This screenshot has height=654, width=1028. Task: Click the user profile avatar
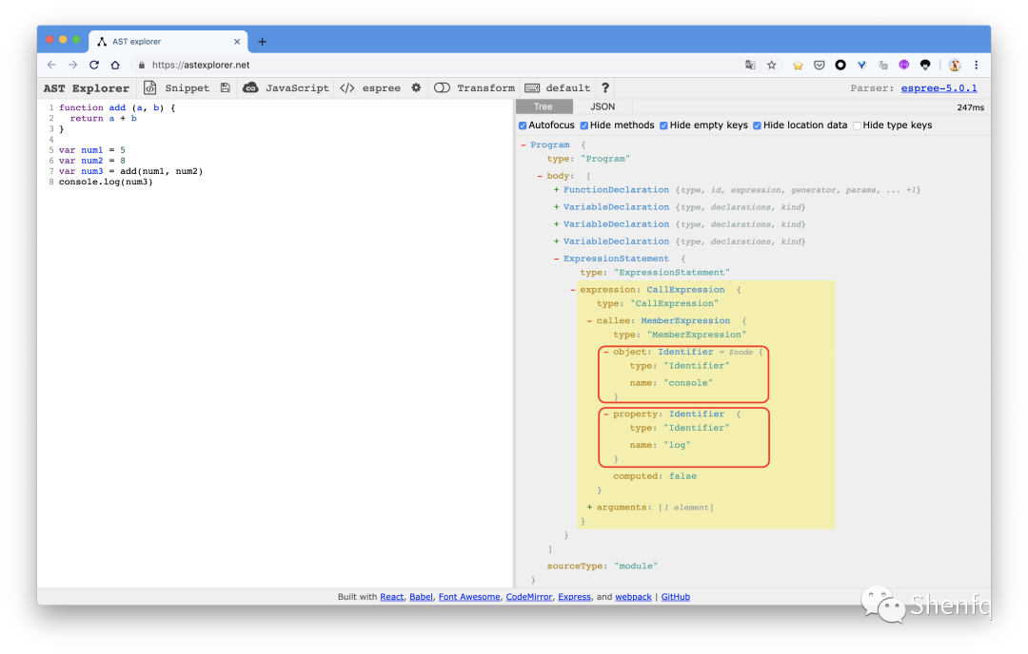[955, 65]
